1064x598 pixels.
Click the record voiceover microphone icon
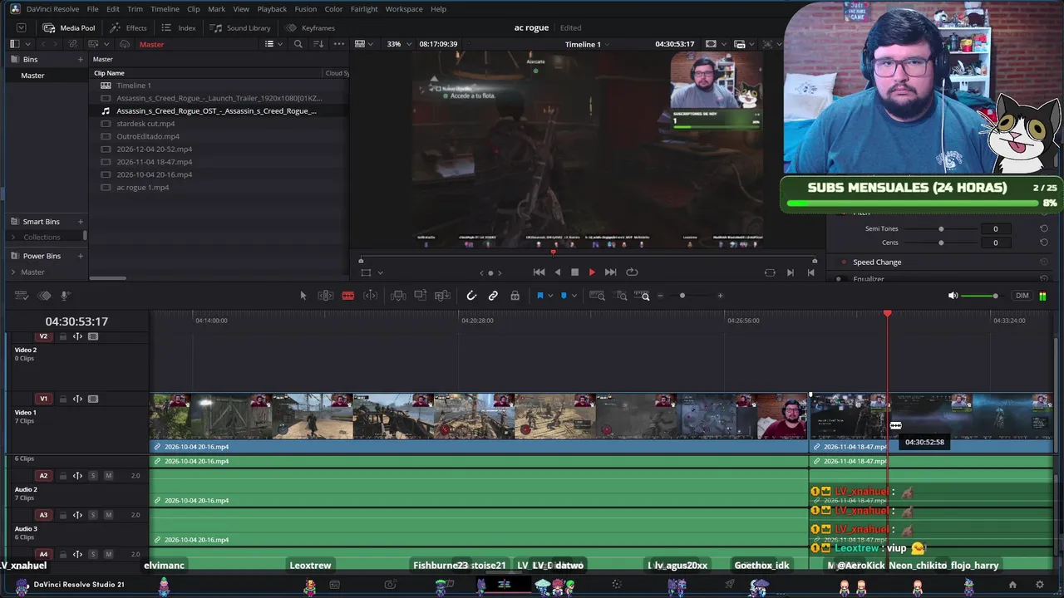pos(65,296)
